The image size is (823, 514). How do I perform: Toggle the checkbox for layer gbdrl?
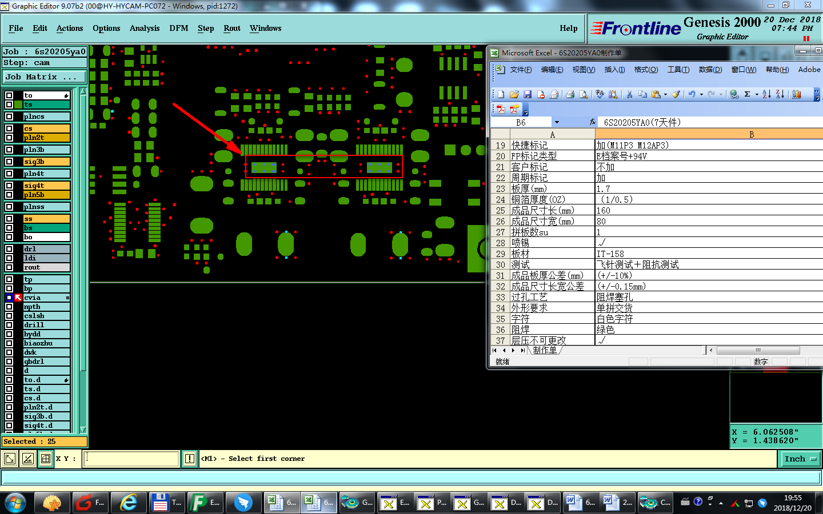(x=9, y=362)
